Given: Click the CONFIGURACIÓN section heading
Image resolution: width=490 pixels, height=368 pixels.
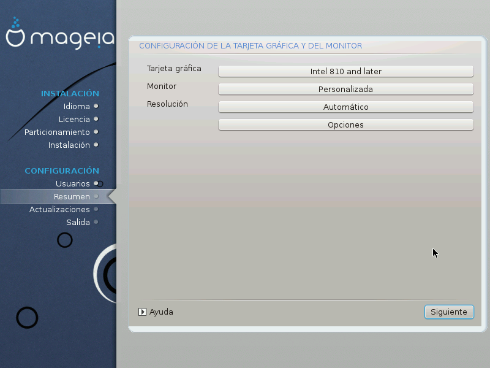Looking at the screenshot, I should tap(62, 171).
